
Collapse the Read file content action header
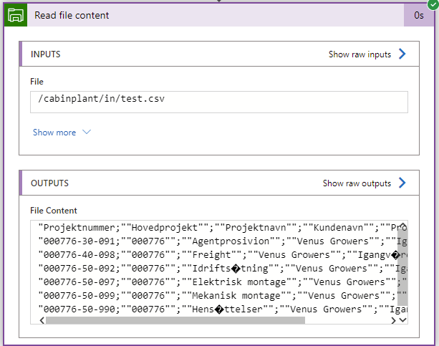[x=215, y=15]
